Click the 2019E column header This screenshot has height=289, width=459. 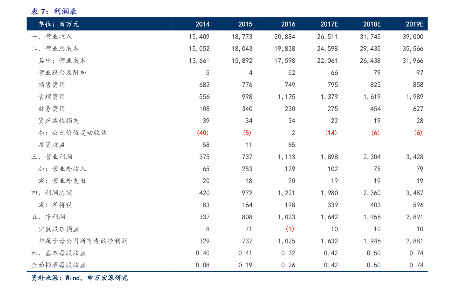(414, 24)
